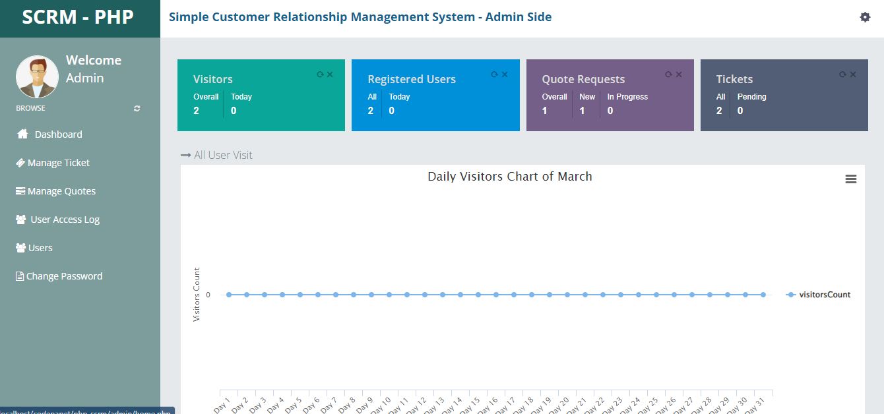Image resolution: width=884 pixels, height=414 pixels.
Task: Click the Manage Ticket ticket icon
Action: pos(20,162)
